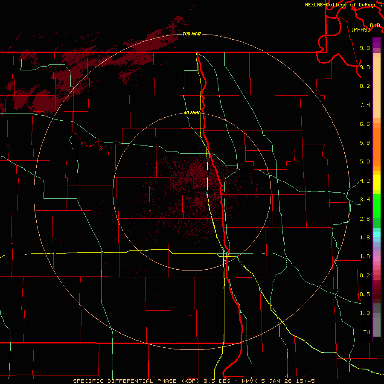Viewport: 384px width, 384px height.
Task: Pick the bright green segment of the color bar
Action: (x=377, y=206)
